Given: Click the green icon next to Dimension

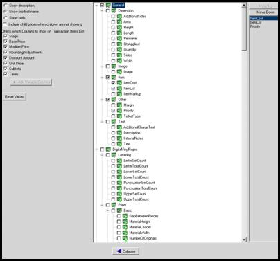Looking at the screenshot, I should coord(114,11).
